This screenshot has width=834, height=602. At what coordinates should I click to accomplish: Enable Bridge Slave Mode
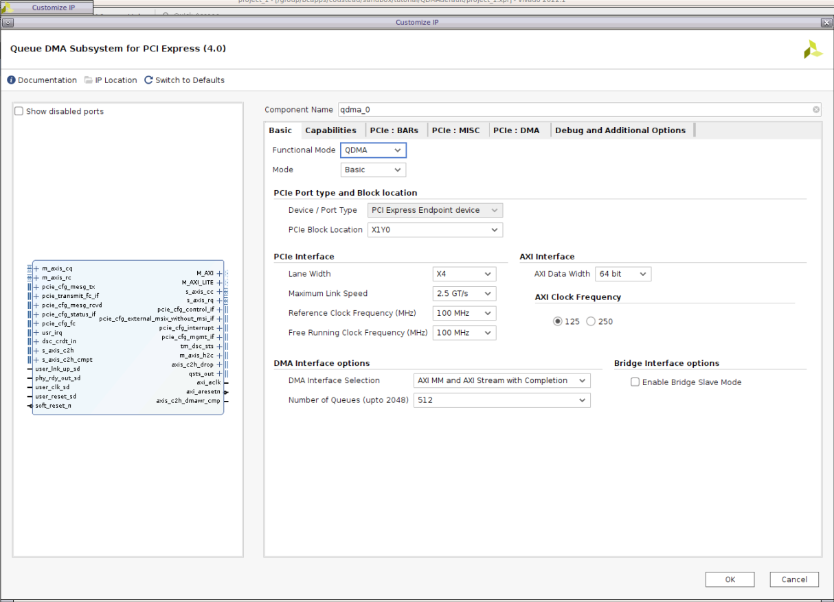point(635,382)
